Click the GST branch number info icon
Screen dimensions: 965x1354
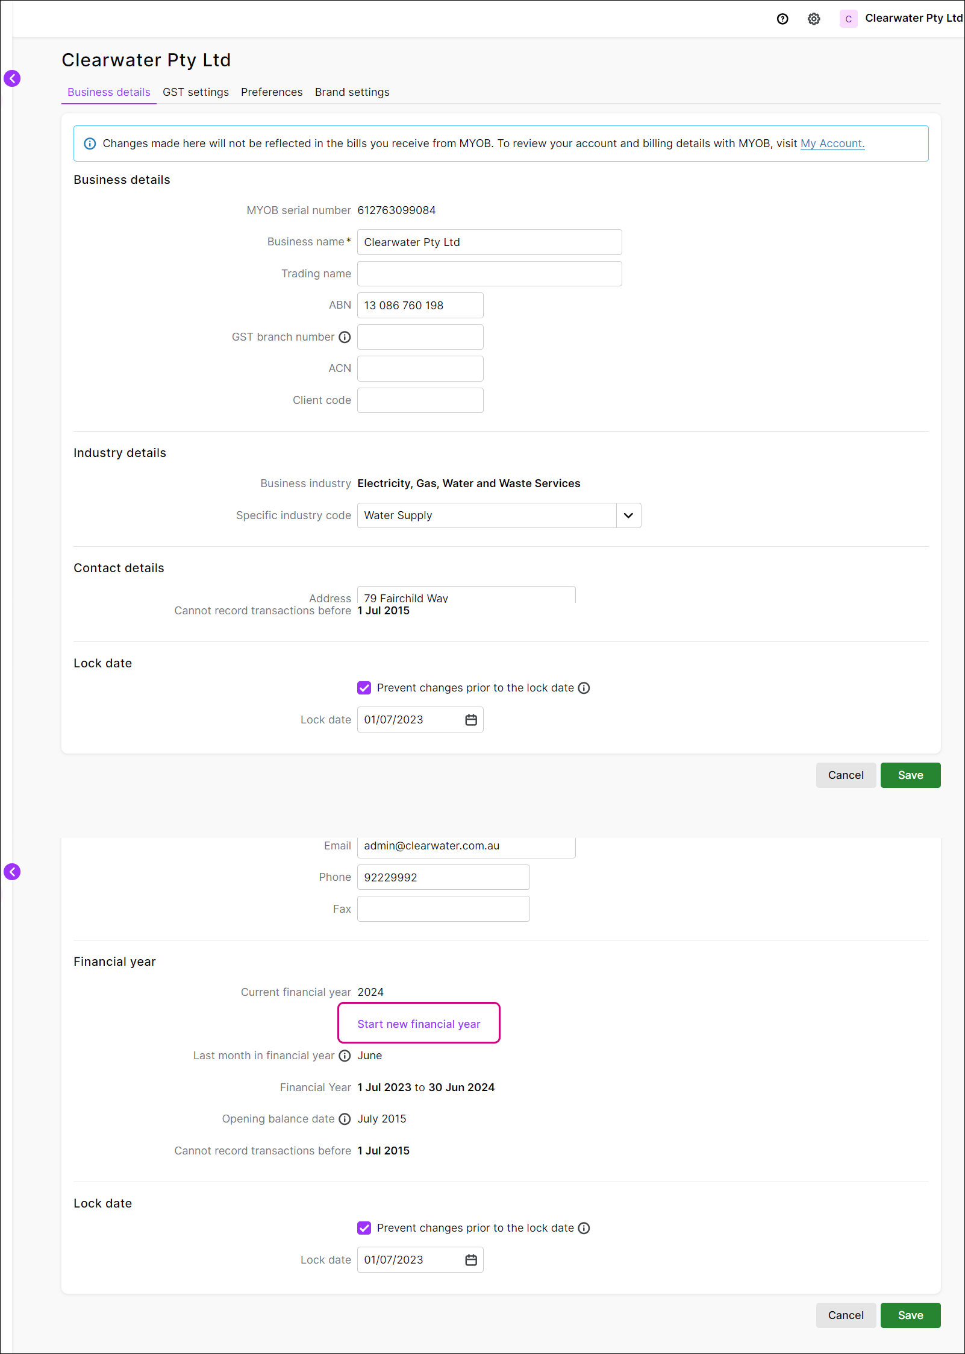(x=345, y=337)
